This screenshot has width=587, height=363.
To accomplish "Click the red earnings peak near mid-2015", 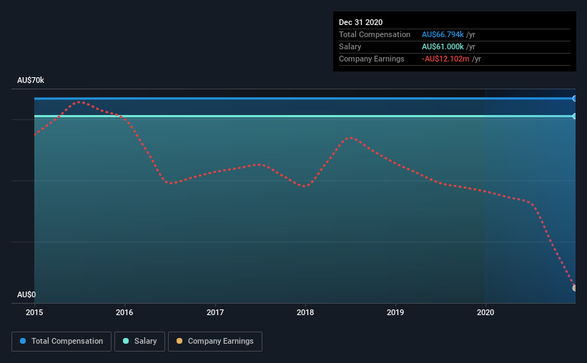I will (79, 101).
